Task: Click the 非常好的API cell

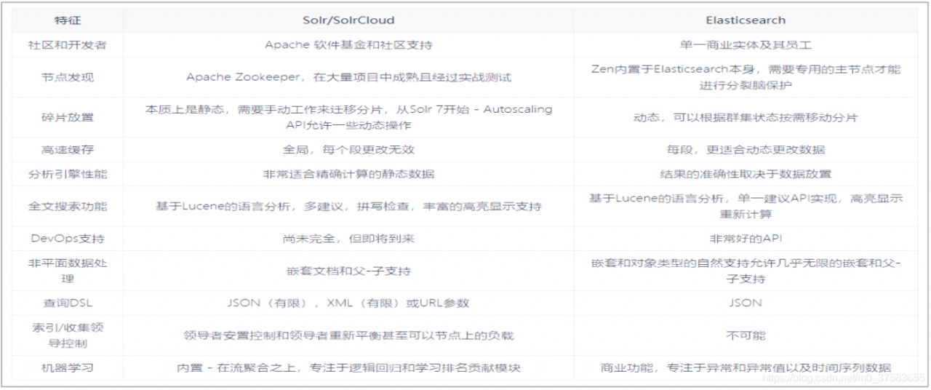Action: [746, 239]
